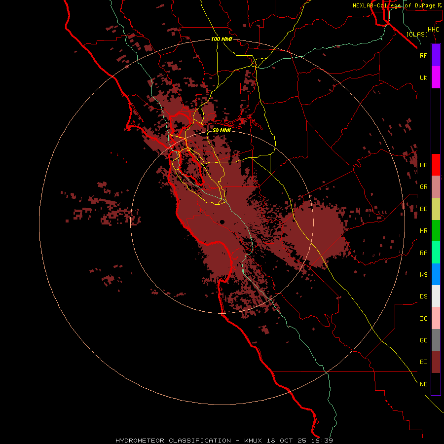Click the HR legend label
This screenshot has width=444, height=444.
(x=423, y=231)
